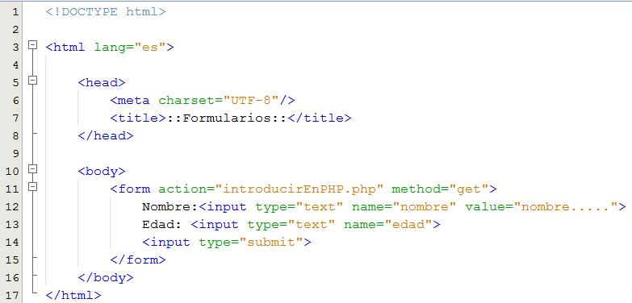Screen dimensions: 632x303
Task: Collapse the head tag fold on line 5
Action: [32, 81]
